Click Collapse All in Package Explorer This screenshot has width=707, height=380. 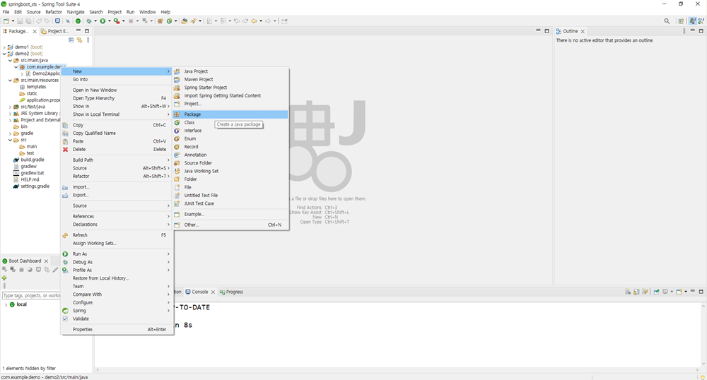[71, 40]
